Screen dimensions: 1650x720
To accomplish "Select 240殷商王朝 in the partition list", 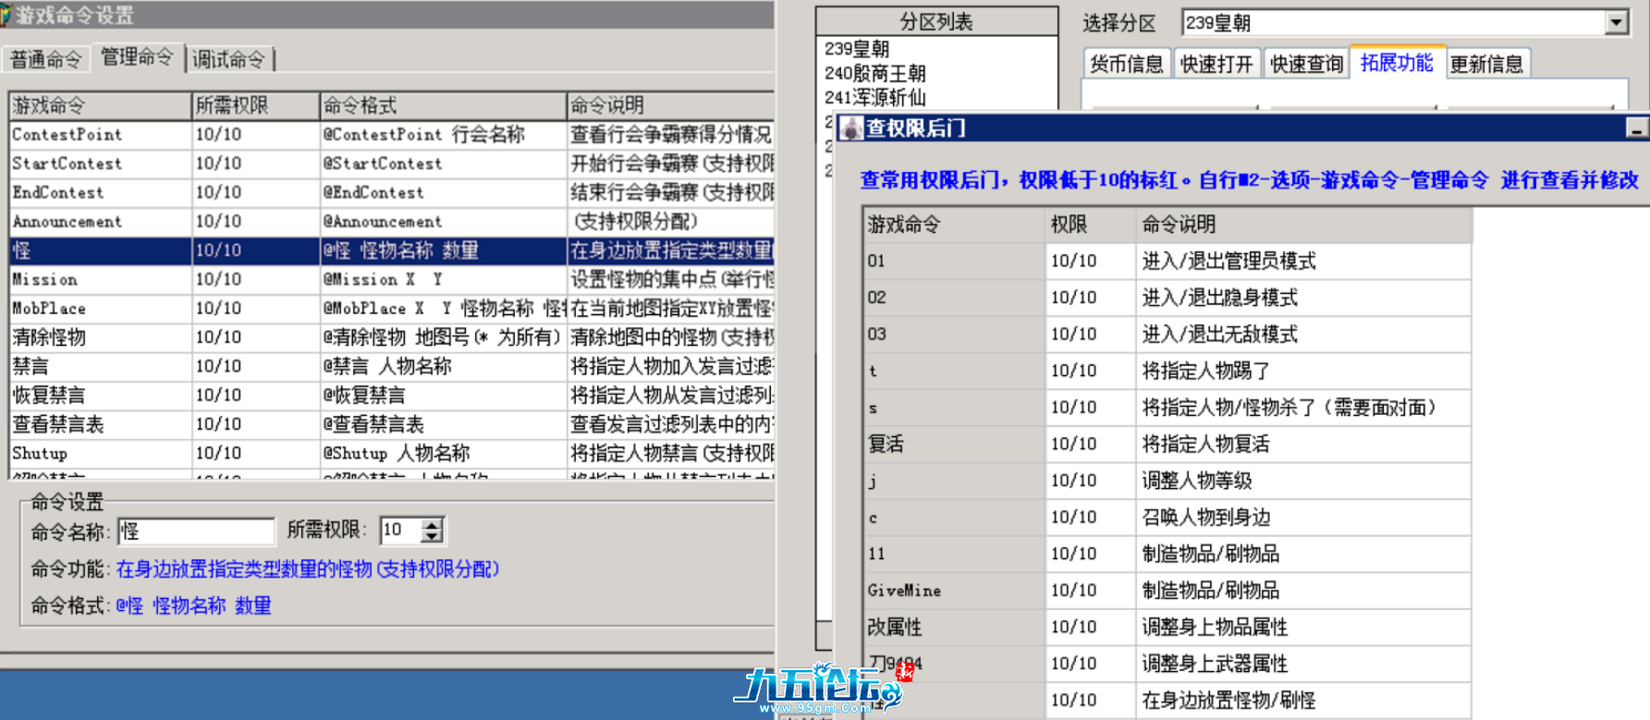I will coord(874,73).
